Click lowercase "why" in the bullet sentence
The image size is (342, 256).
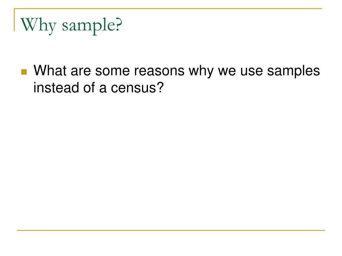coord(201,72)
